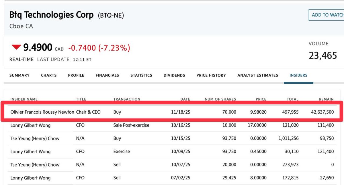Click the Transaction column header
This screenshot has width=344, height=185.
[x=127, y=99]
